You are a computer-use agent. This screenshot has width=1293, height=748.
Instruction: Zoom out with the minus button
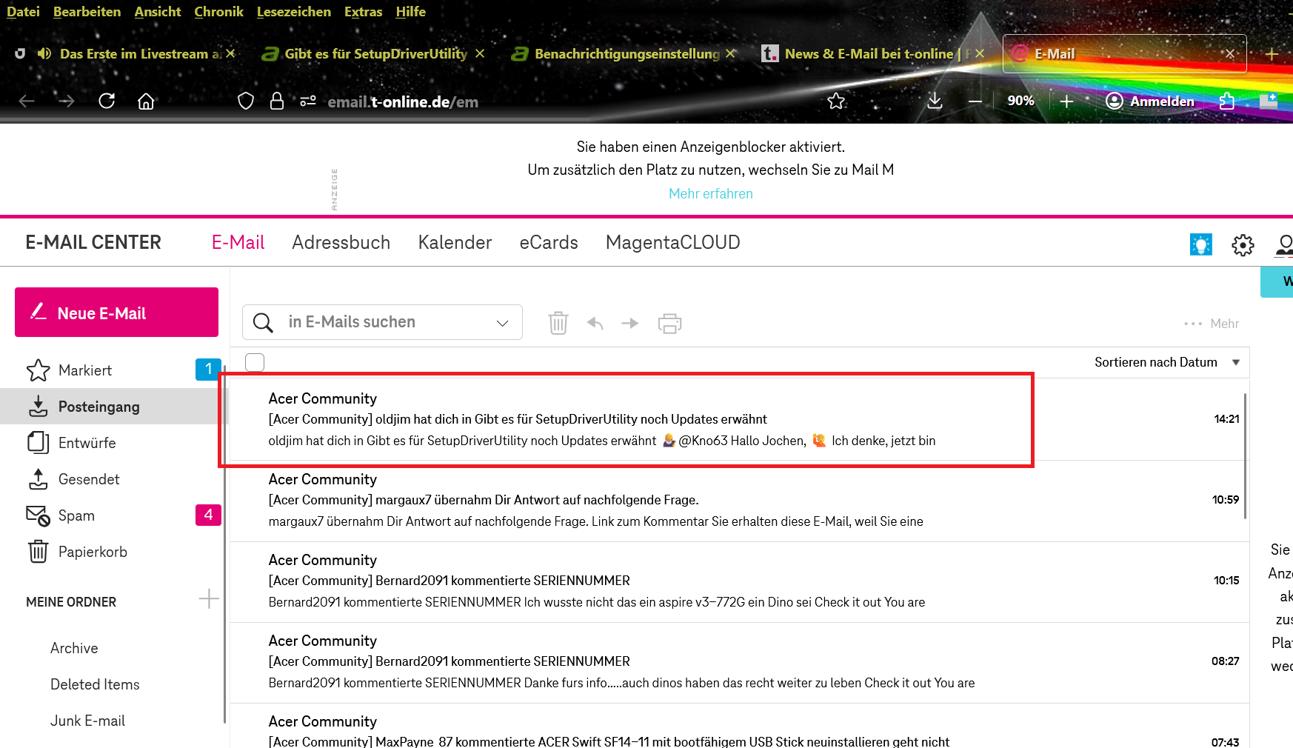click(975, 101)
